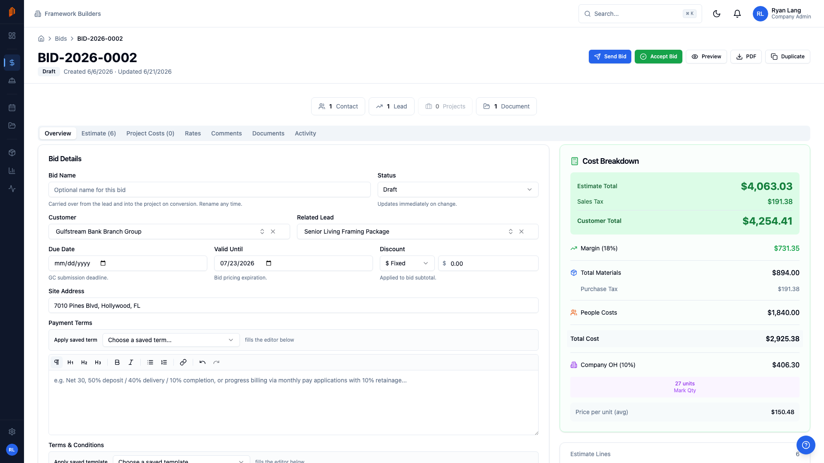Open the Related Lead combo box
Image resolution: width=824 pixels, height=463 pixels.
click(x=418, y=231)
